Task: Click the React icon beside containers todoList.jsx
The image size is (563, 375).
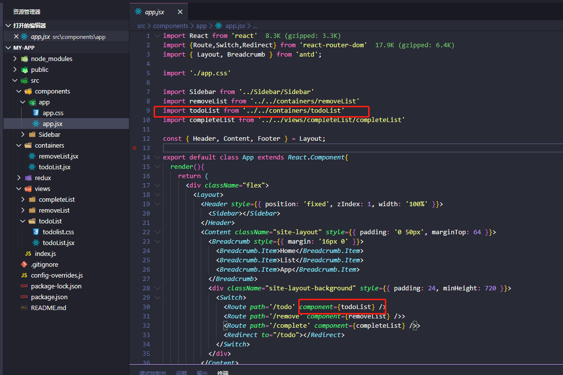Action: click(32, 167)
